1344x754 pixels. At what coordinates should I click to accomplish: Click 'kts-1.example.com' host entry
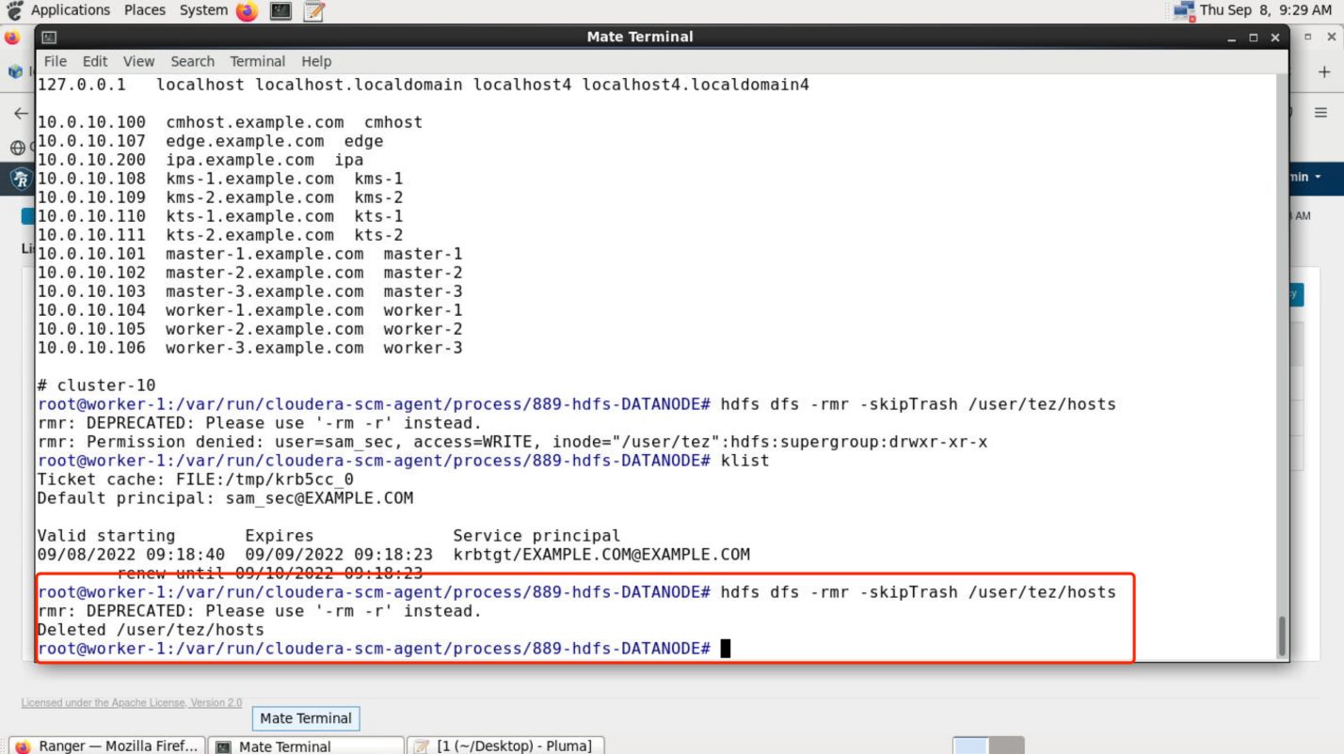point(249,216)
